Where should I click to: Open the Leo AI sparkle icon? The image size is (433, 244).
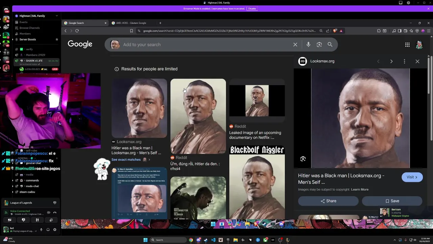tap(411, 31)
